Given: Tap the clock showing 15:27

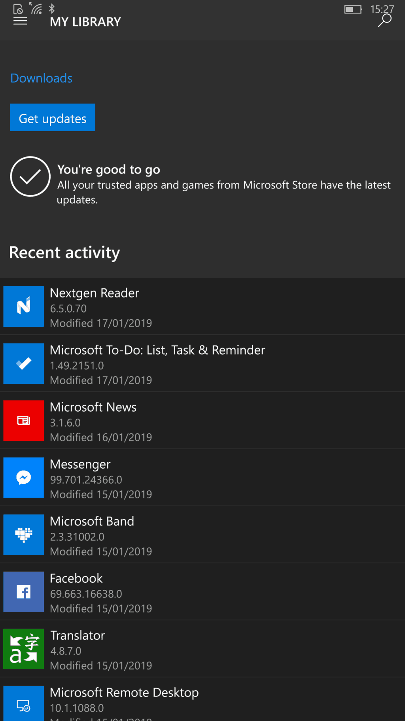Looking at the screenshot, I should [x=382, y=9].
